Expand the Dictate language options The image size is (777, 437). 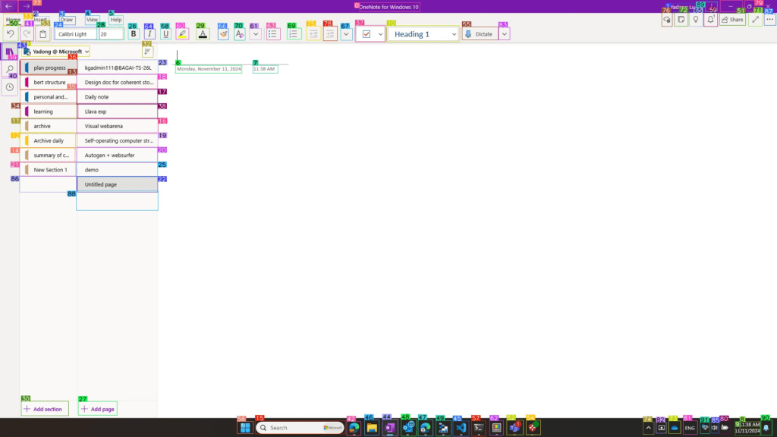[504, 34]
